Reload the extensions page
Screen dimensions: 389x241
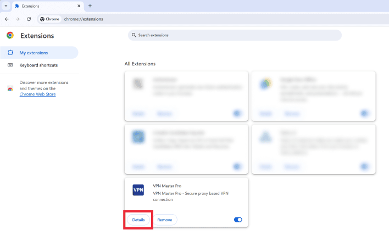[29, 19]
